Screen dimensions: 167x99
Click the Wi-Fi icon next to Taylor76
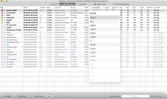5,52
